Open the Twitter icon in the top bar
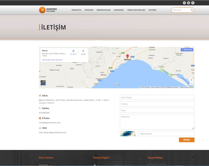This screenshot has width=209, height=166. point(189,3)
